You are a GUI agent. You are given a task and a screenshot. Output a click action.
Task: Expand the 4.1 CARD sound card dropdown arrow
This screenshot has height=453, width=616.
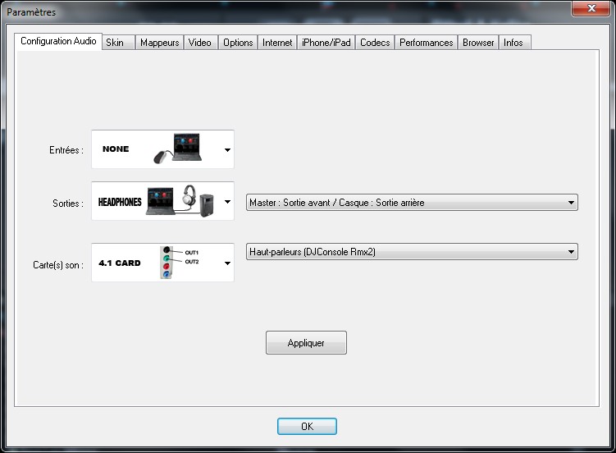(227, 263)
